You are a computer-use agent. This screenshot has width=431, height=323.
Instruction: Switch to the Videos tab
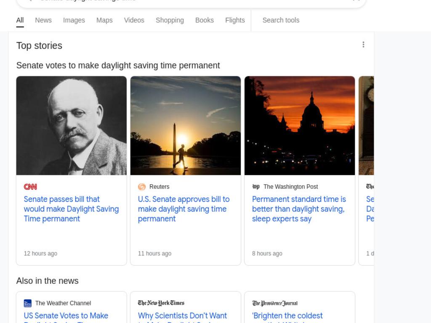(x=134, y=20)
